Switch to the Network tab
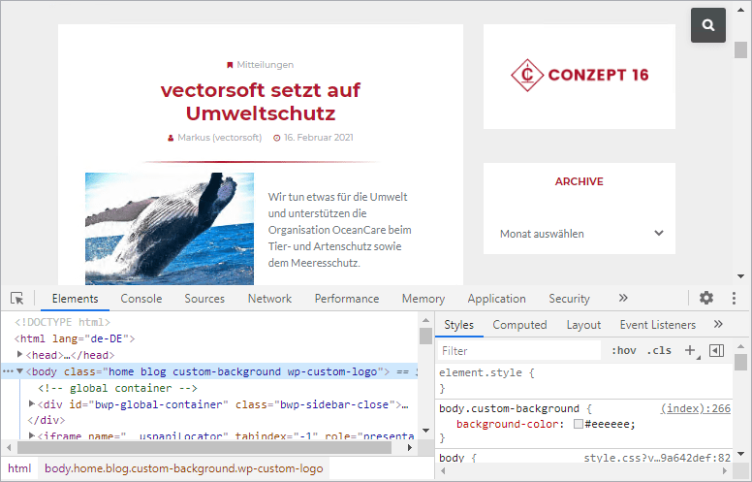The image size is (752, 482). point(269,299)
